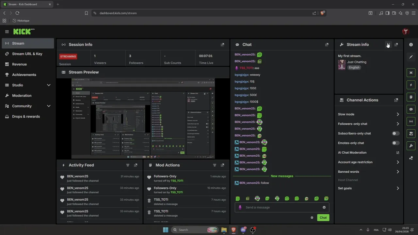This screenshot has height=235, width=418.
Task: Open Brave Leo AI sparkle icon
Action: pos(400,13)
